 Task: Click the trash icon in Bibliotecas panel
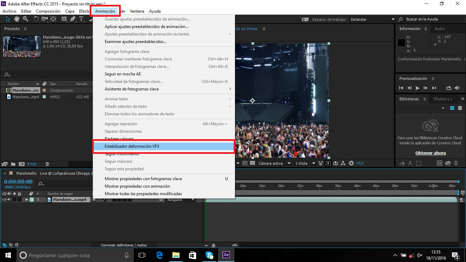pyautogui.click(x=456, y=163)
